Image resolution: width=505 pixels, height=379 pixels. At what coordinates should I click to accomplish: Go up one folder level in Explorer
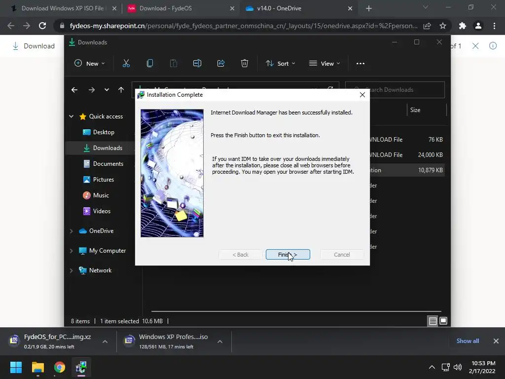pos(121,90)
